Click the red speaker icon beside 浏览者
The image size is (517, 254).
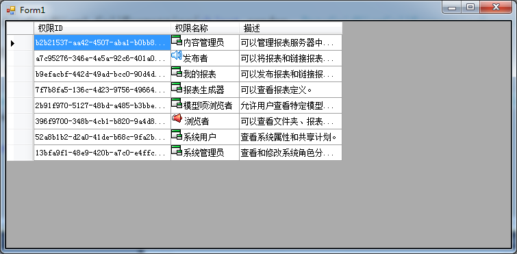[x=177, y=118]
